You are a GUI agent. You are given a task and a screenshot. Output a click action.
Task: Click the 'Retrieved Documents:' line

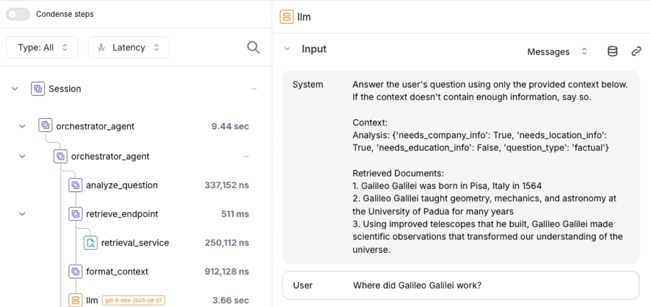point(398,173)
